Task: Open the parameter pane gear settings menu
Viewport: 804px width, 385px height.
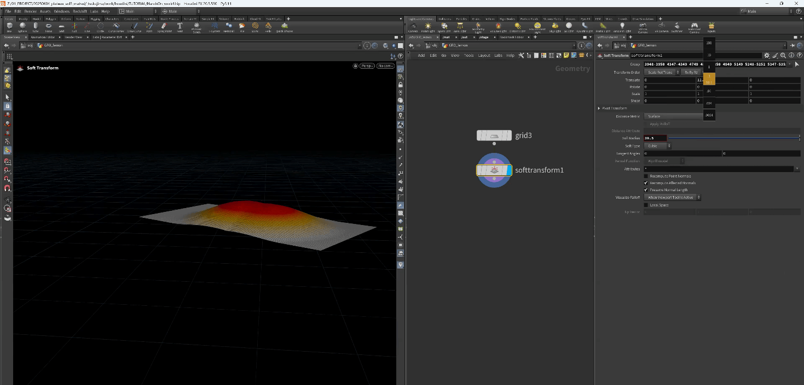Action: pos(766,55)
